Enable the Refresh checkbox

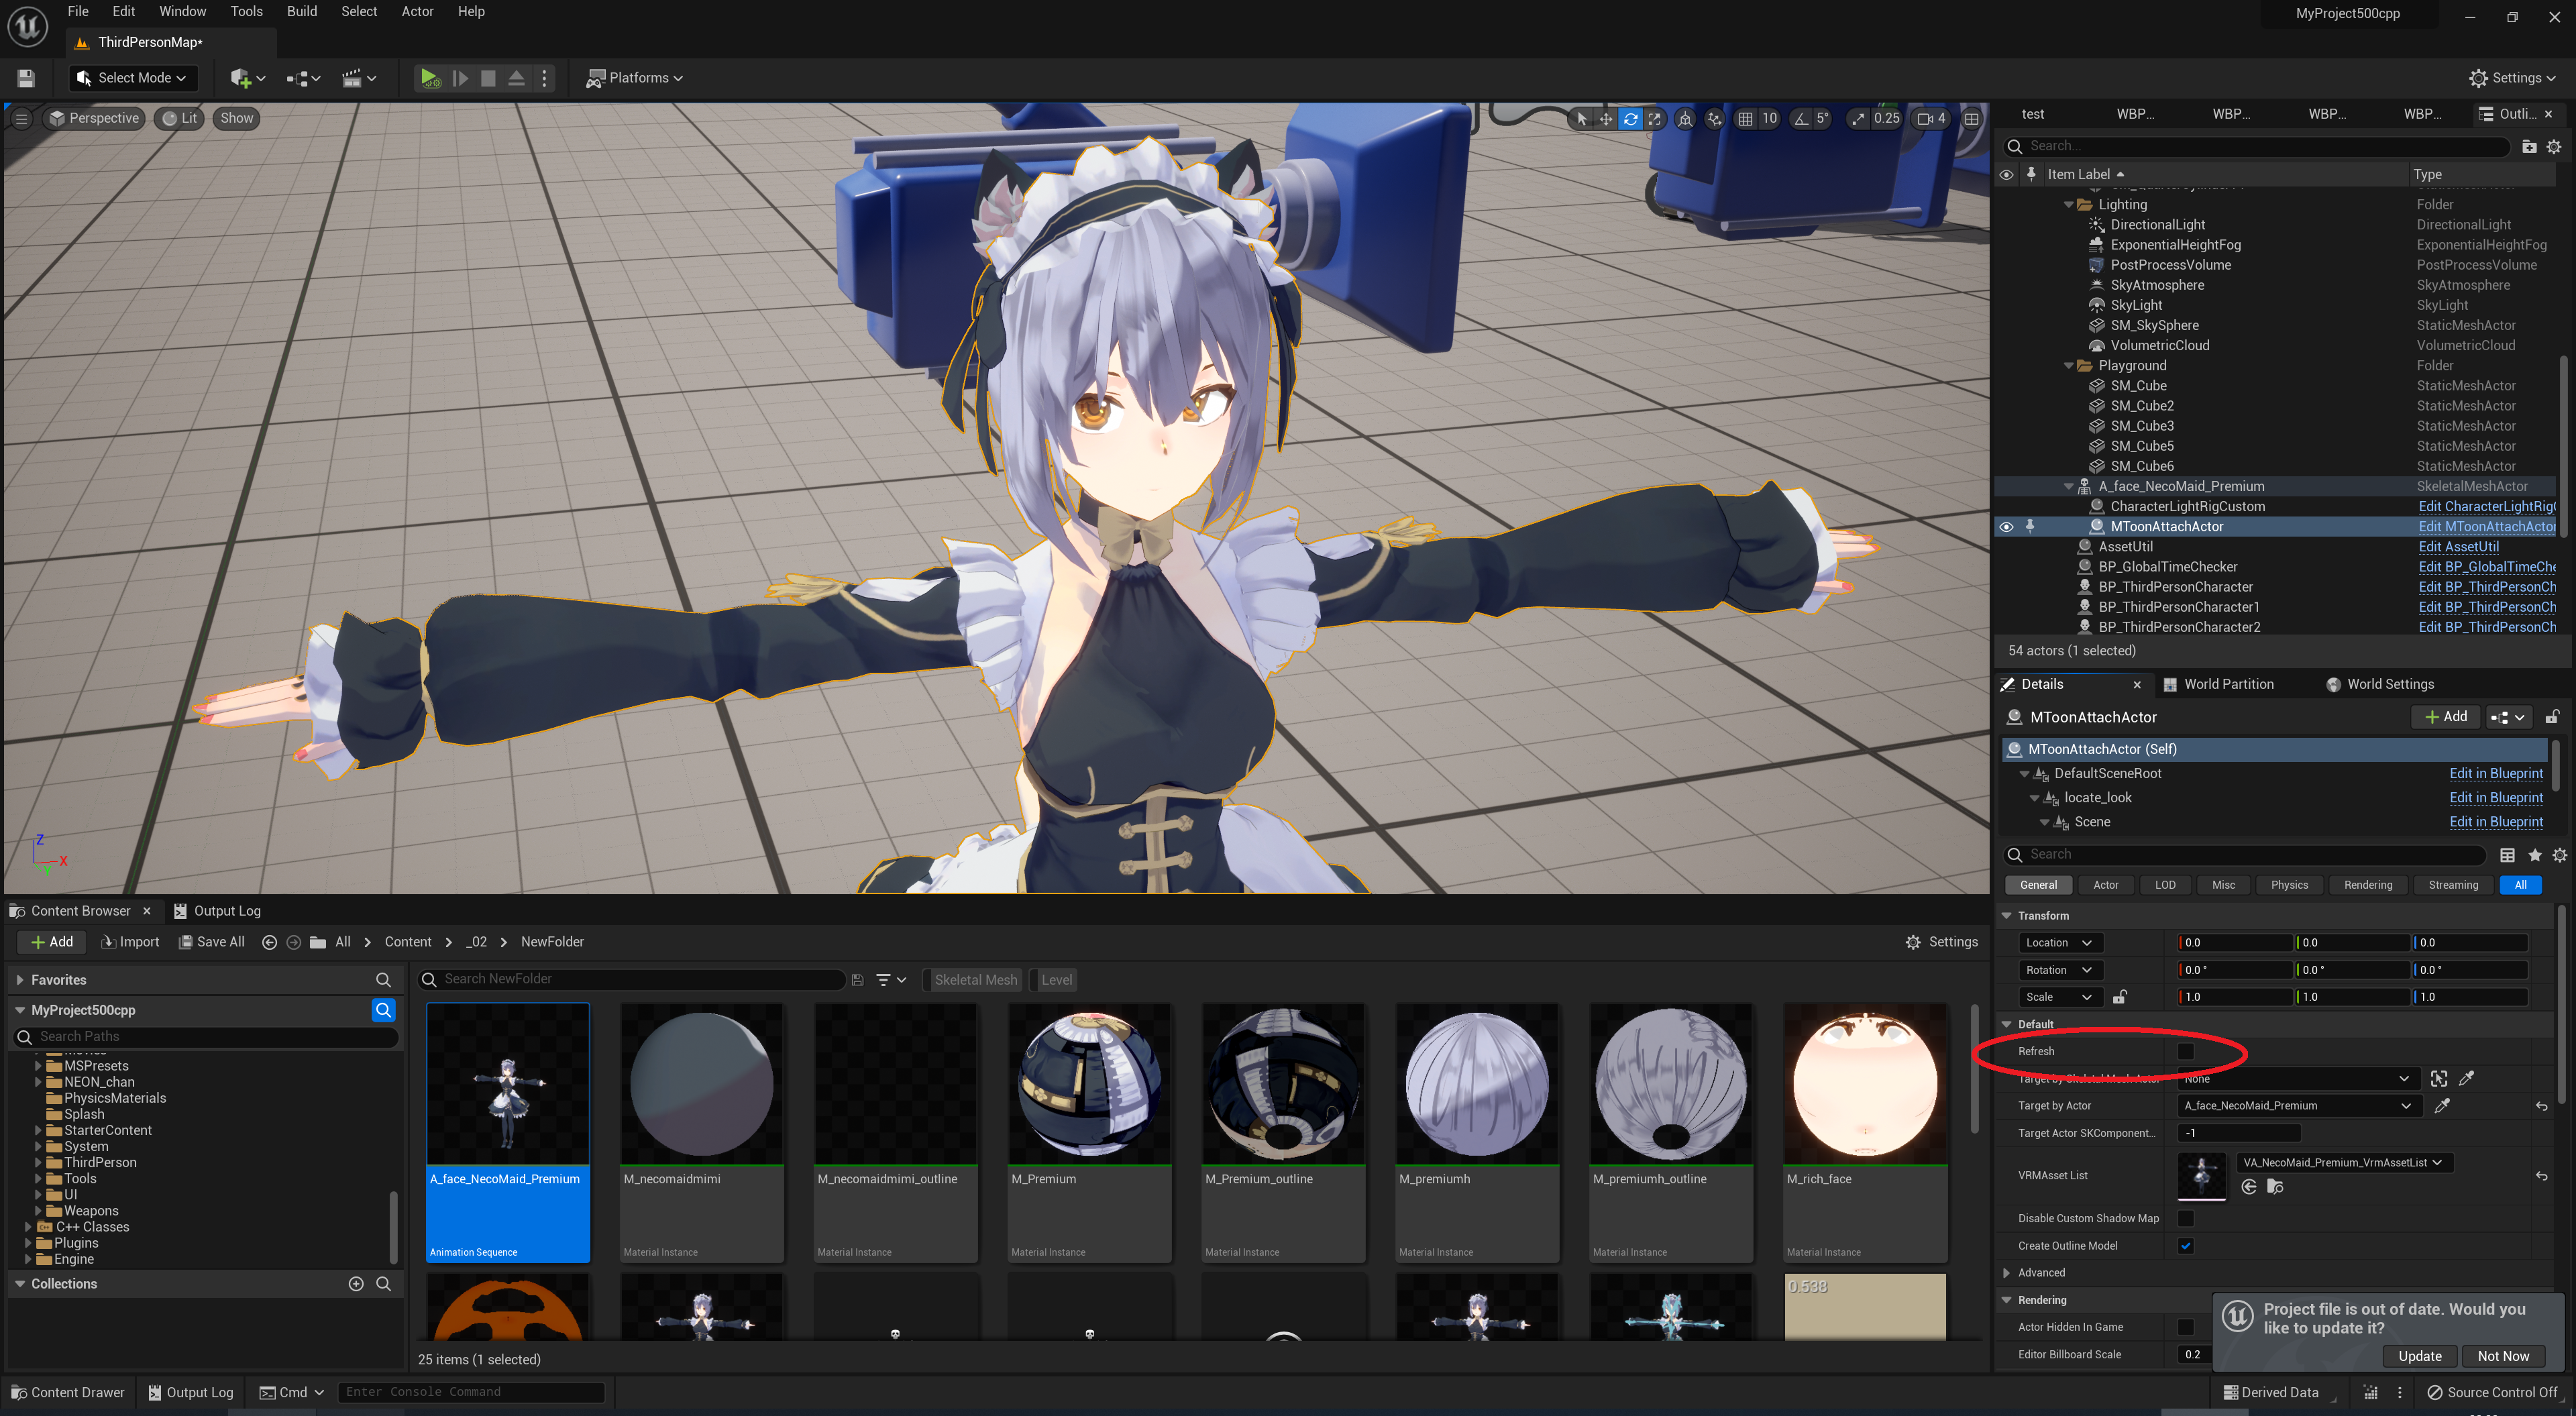pyautogui.click(x=2186, y=1051)
